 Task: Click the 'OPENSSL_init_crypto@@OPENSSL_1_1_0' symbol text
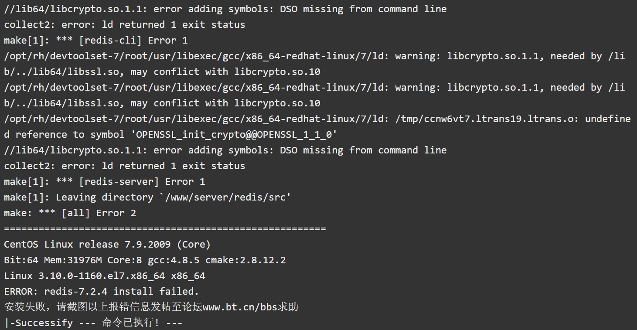[x=234, y=134]
